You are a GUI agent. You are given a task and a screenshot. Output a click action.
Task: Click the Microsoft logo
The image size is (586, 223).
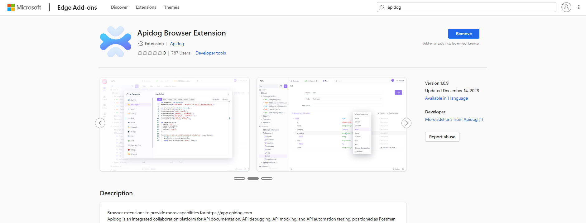pyautogui.click(x=24, y=7)
